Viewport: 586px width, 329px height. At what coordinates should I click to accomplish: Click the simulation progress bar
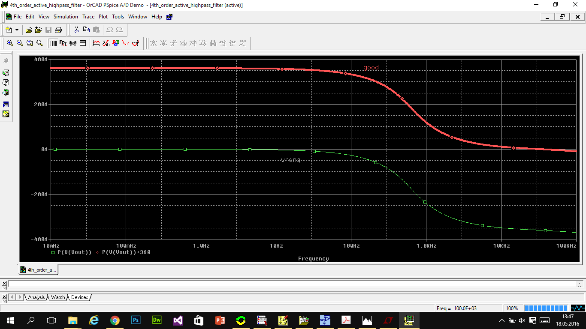tap(546, 308)
